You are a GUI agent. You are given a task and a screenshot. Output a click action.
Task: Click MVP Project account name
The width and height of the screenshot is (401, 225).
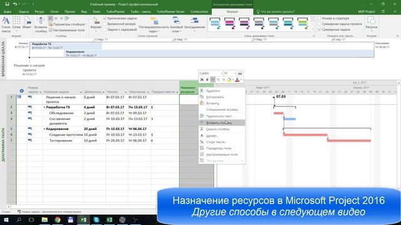[367, 12]
